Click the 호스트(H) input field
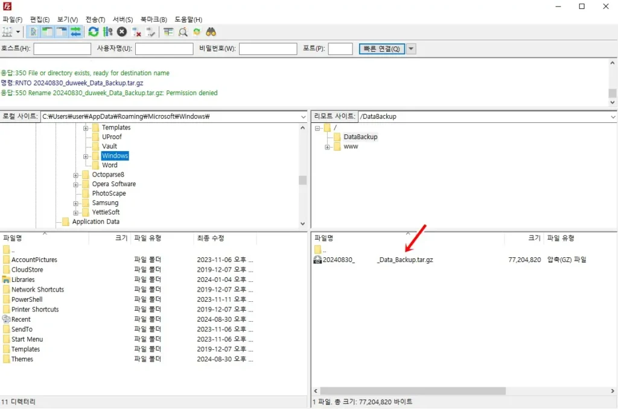 tap(62, 49)
